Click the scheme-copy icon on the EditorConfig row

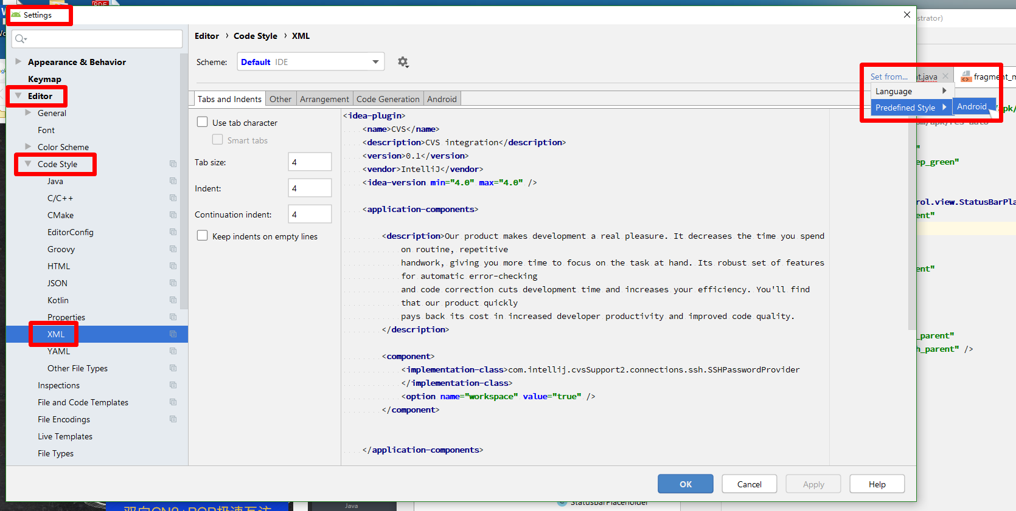click(173, 232)
